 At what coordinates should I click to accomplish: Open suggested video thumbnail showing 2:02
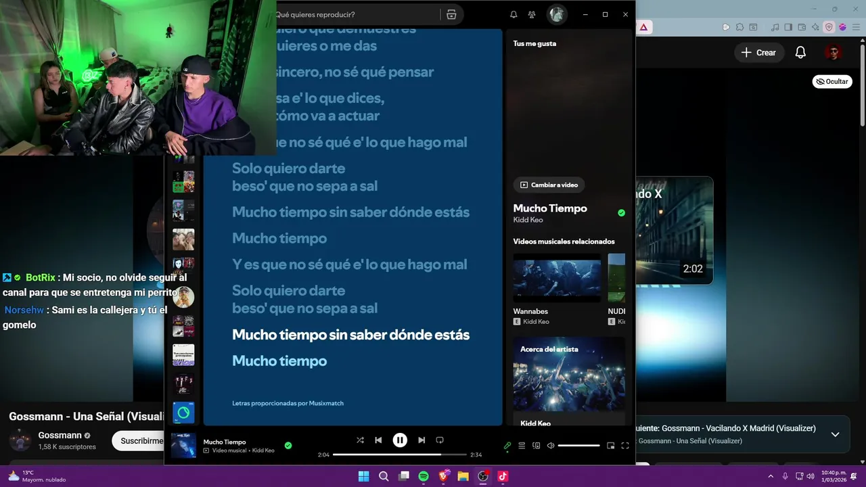pos(675,231)
